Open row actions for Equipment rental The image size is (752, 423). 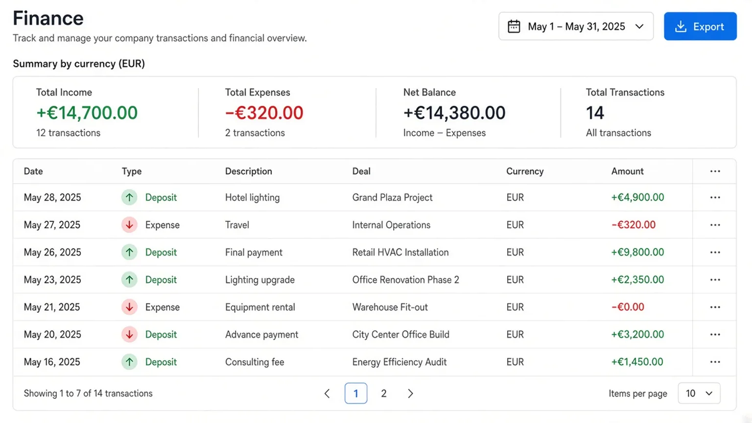click(x=715, y=307)
